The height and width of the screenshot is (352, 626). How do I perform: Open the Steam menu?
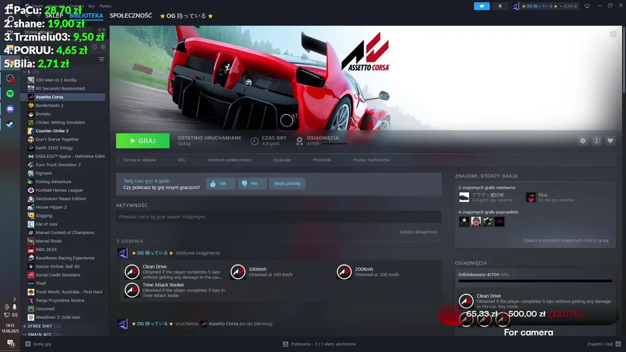click(x=37, y=6)
